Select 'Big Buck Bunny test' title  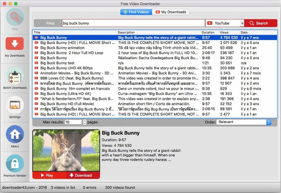click(57, 63)
